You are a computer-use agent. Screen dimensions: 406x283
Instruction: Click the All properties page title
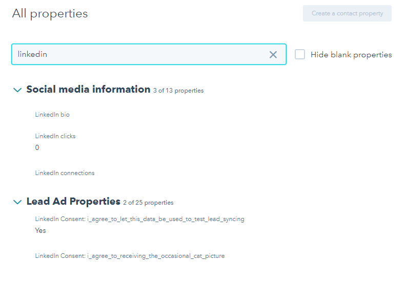pyautogui.click(x=50, y=14)
